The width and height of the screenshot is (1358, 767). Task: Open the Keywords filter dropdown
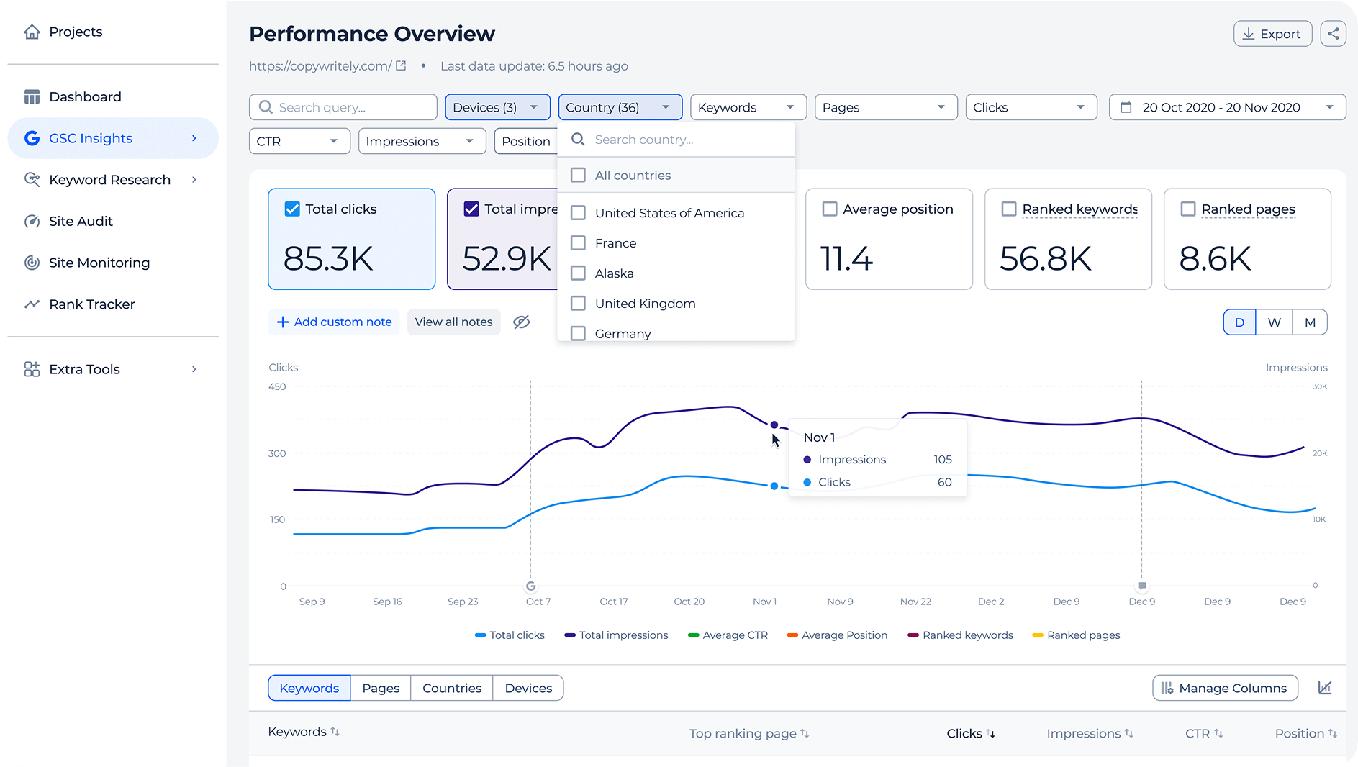[x=748, y=107]
